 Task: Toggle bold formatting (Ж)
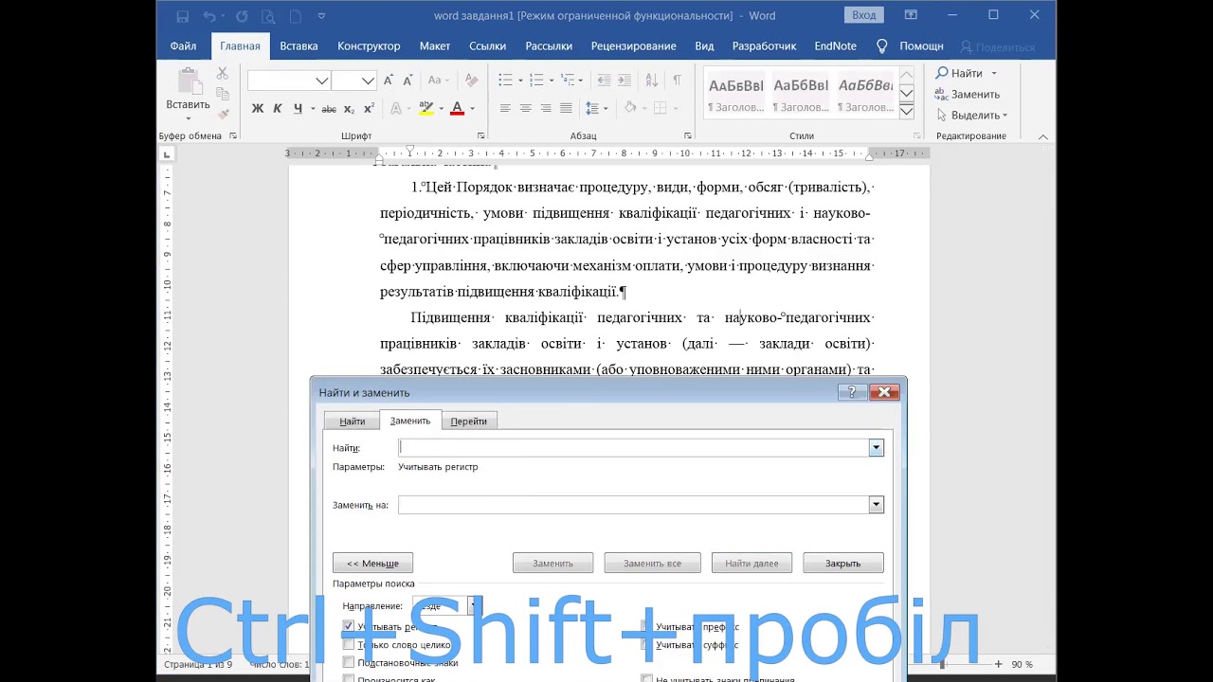coord(257,109)
